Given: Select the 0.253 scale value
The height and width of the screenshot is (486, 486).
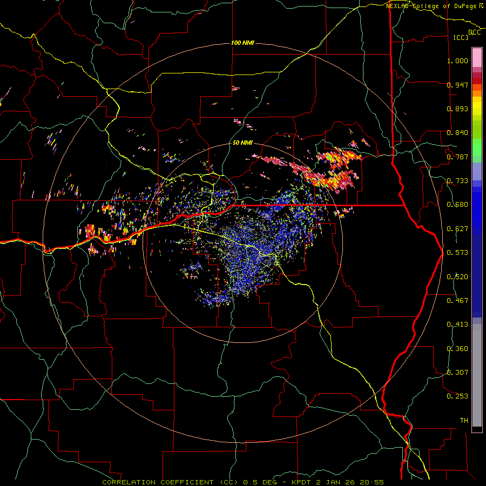Looking at the screenshot, I should tap(457, 396).
